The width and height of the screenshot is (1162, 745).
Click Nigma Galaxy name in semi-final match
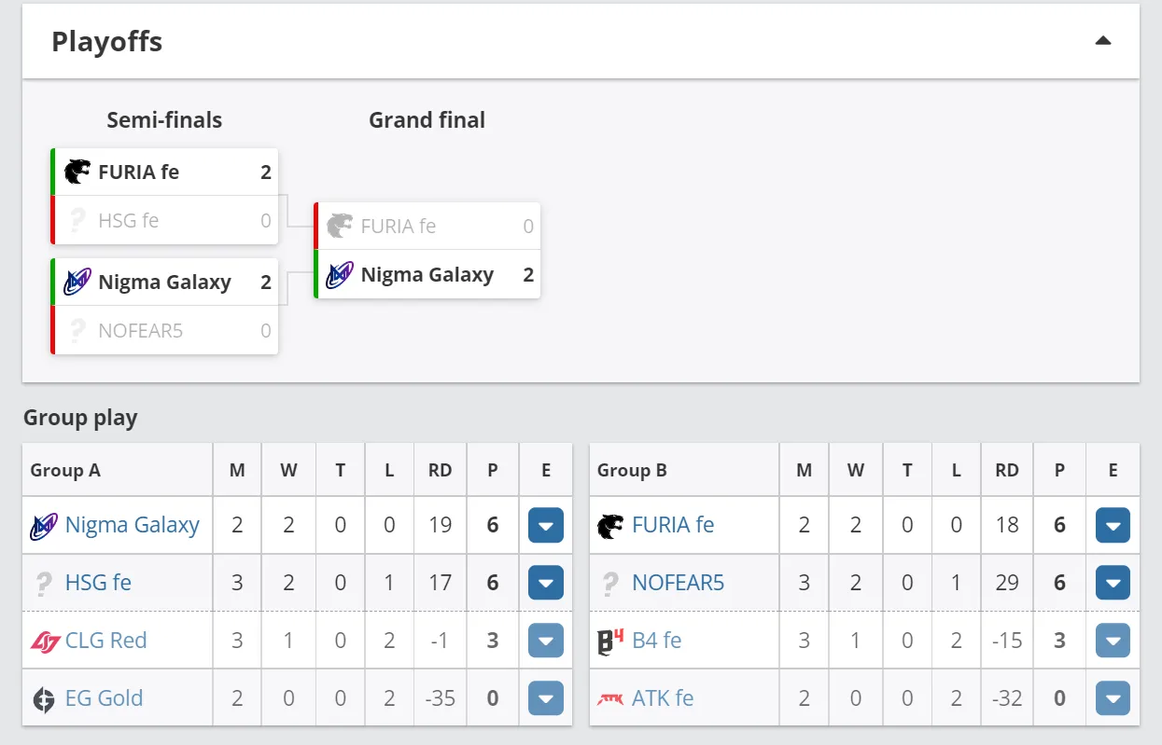[164, 283]
